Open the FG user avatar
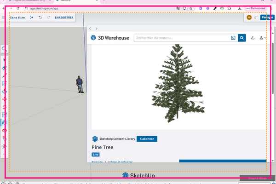This screenshot has height=184, width=276. tap(249, 17)
